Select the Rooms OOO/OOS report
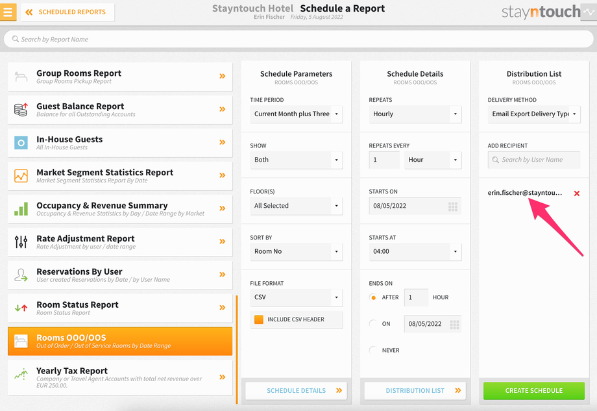 tap(120, 342)
